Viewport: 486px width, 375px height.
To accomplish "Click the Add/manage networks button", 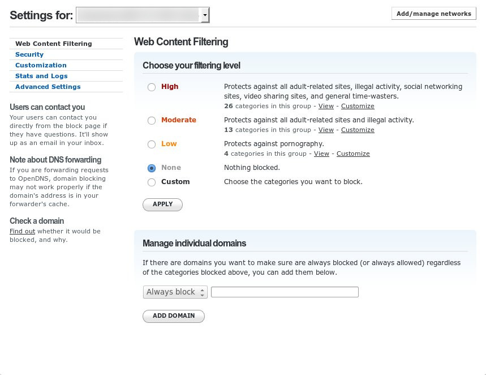I will [433, 13].
